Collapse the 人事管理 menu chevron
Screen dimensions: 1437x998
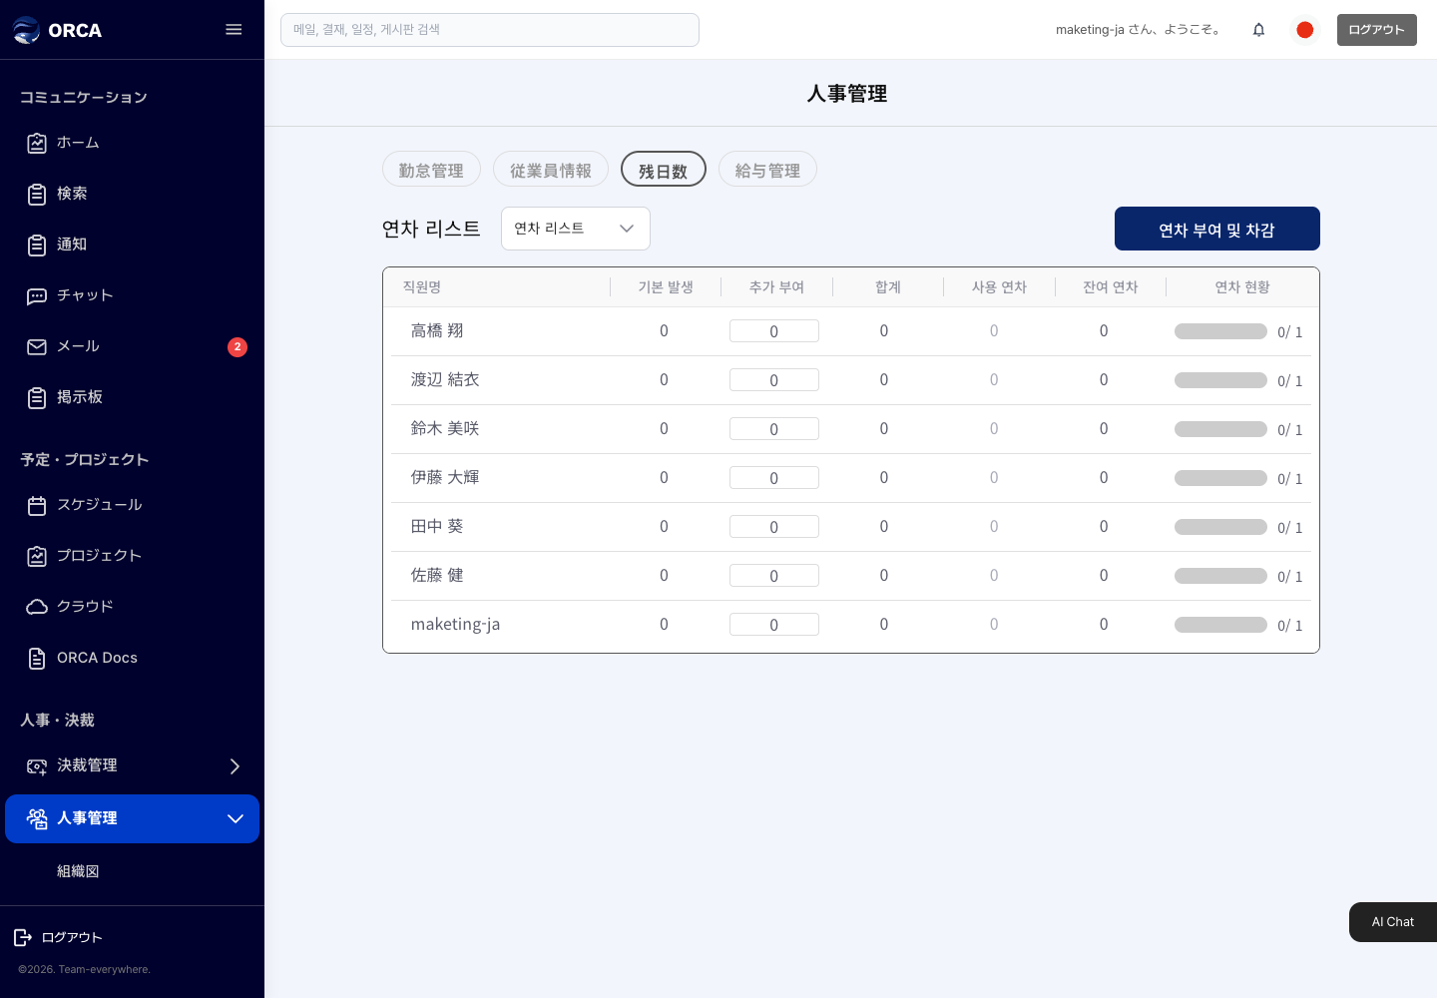236,818
